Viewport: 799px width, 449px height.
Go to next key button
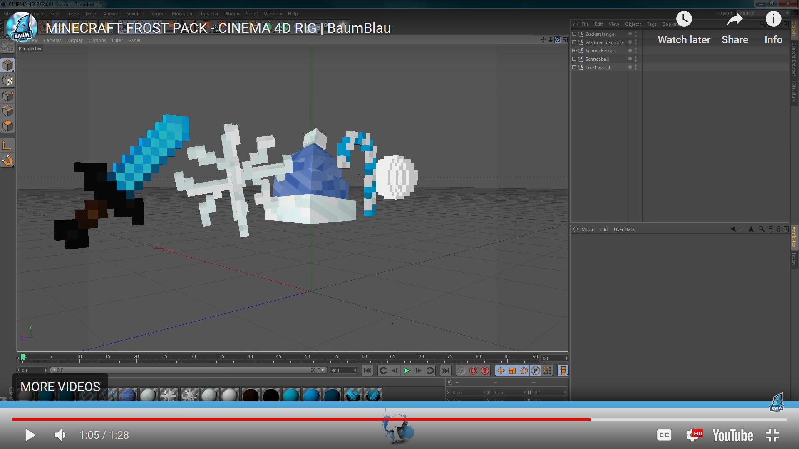(430, 371)
